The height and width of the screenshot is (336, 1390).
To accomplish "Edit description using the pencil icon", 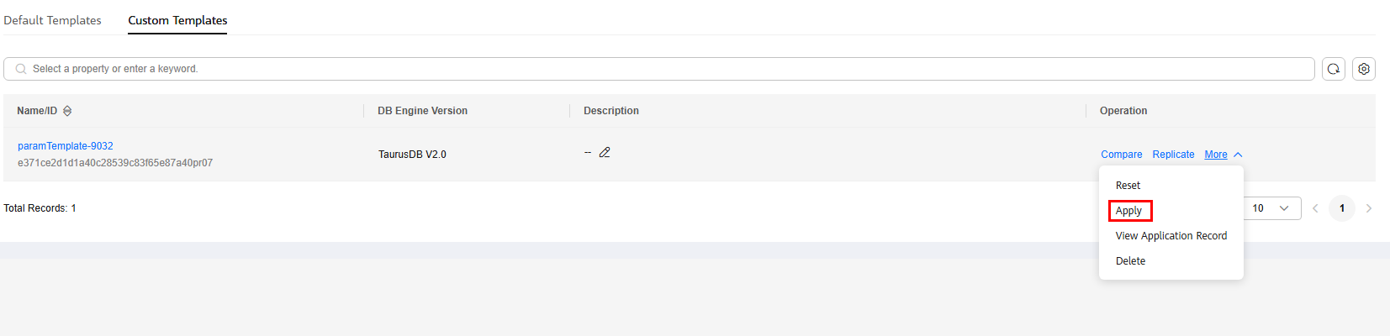I will 605,152.
